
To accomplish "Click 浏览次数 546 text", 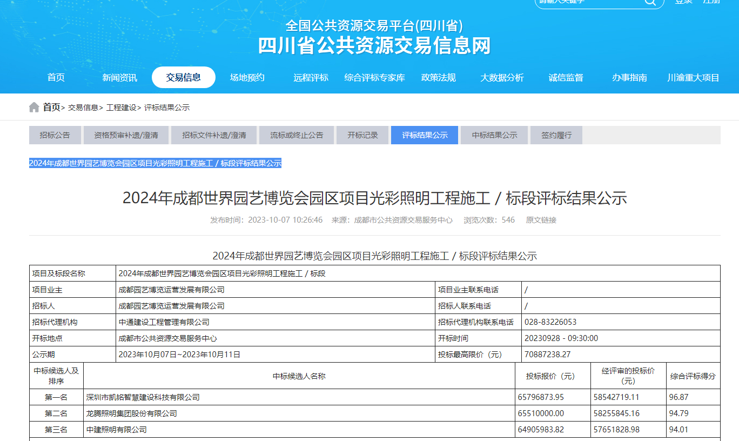I will pyautogui.click(x=489, y=220).
